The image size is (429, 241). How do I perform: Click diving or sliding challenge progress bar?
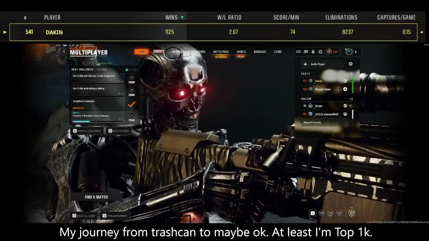pos(98,96)
